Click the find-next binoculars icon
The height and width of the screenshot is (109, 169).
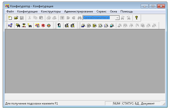[122, 18]
